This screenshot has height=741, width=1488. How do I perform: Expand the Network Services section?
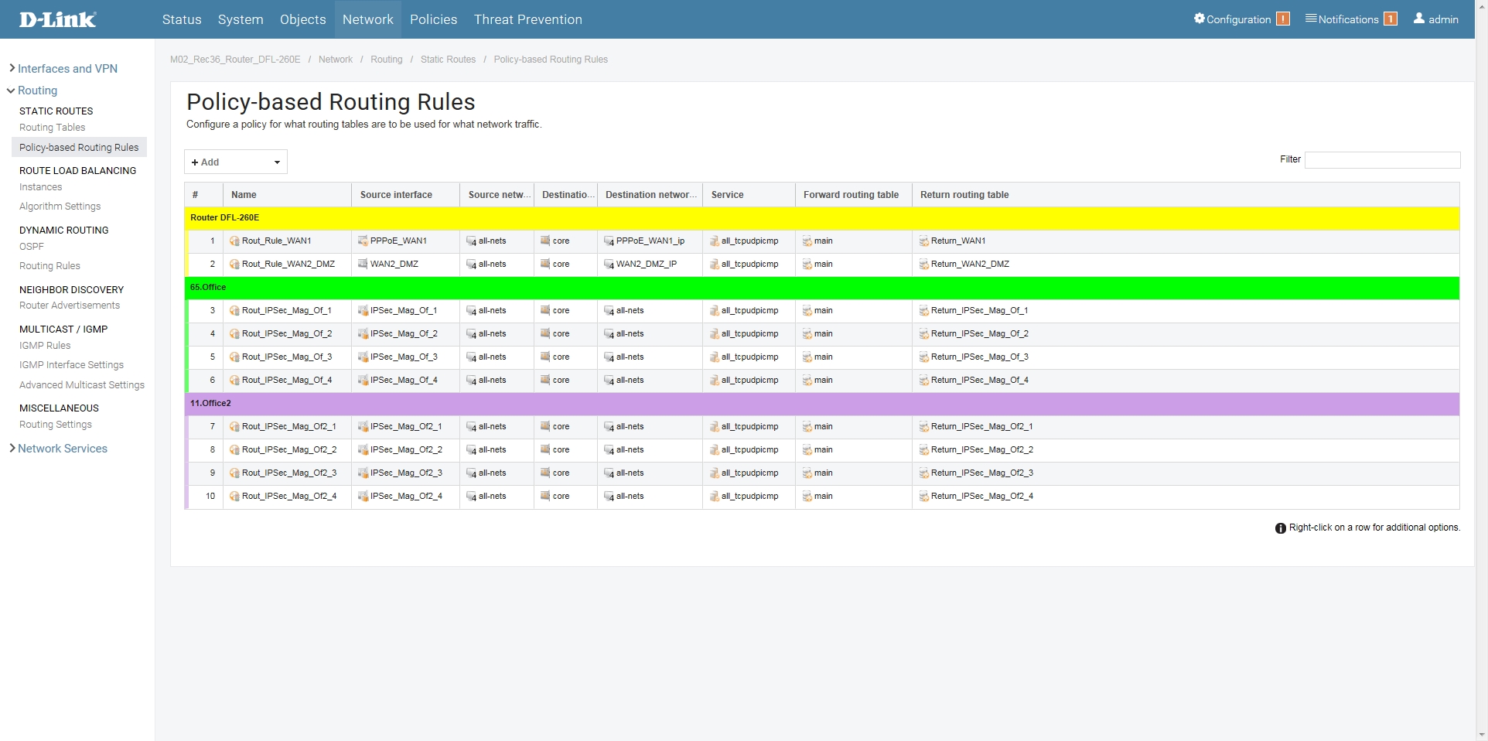(62, 449)
